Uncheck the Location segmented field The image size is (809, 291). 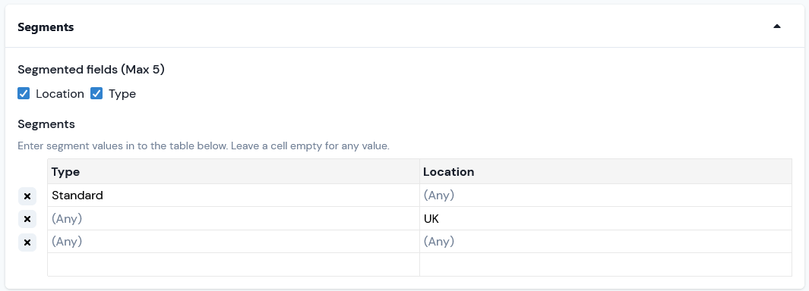tap(24, 93)
